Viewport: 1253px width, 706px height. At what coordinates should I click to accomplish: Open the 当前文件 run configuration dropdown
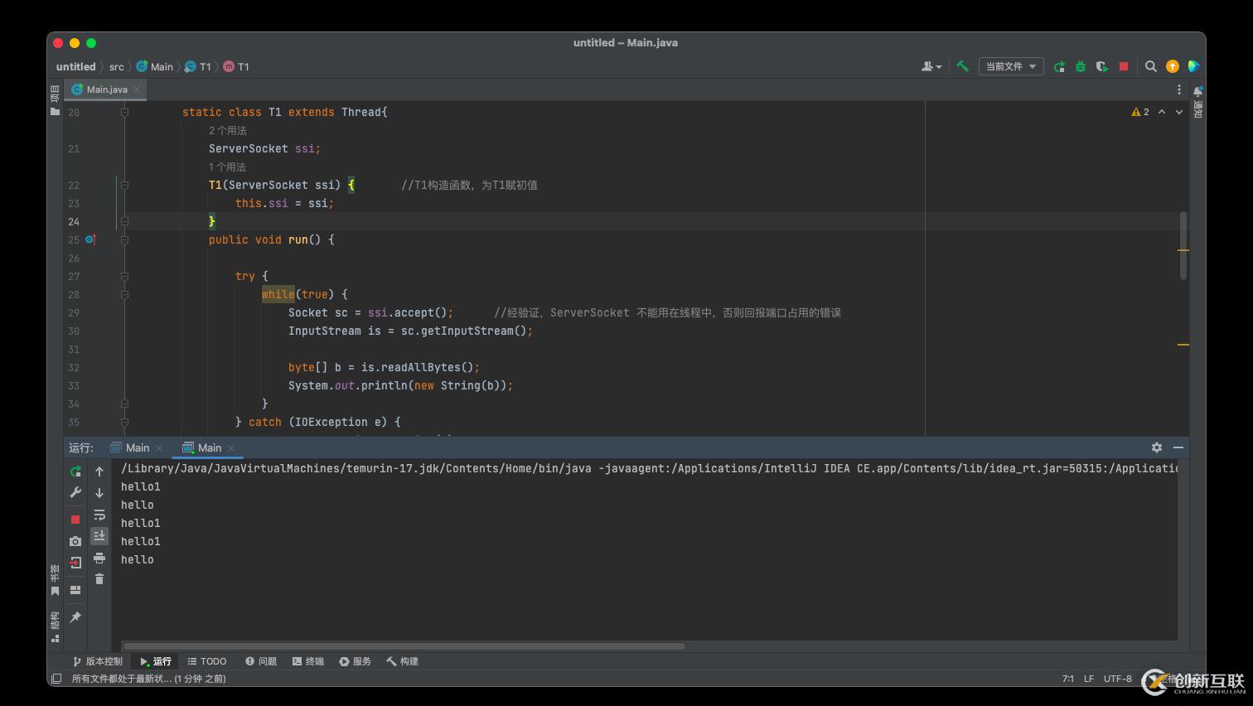(1010, 66)
